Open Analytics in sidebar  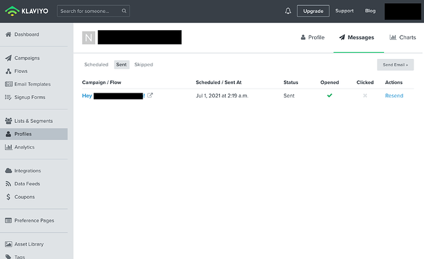coord(25,147)
